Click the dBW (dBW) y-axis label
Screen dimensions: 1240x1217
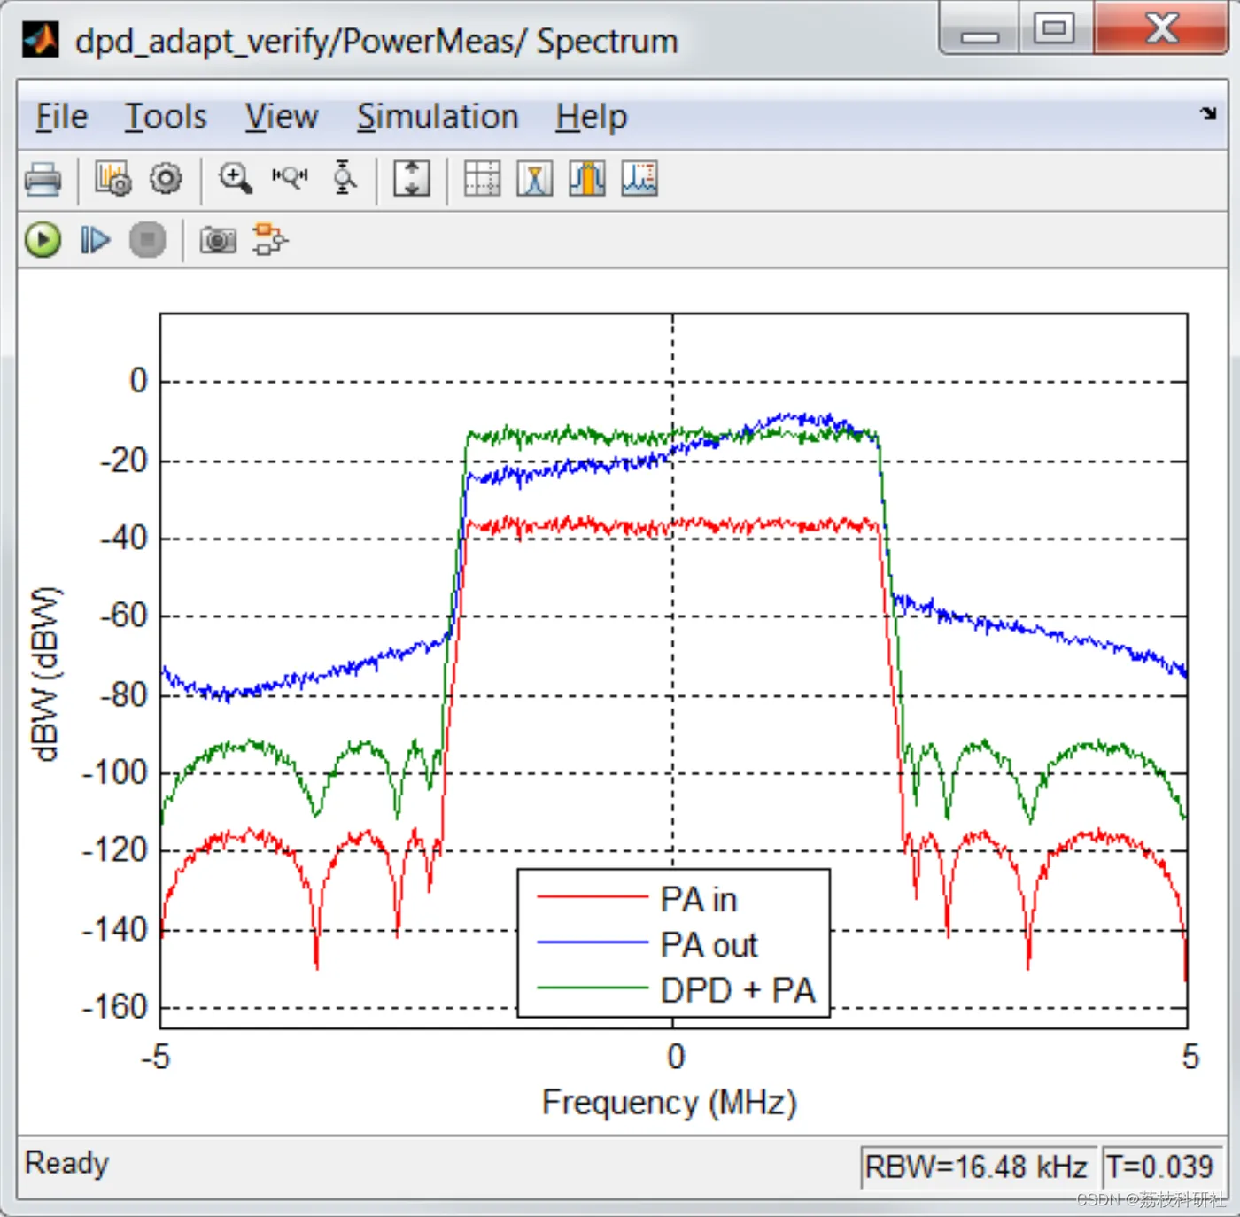tap(45, 673)
